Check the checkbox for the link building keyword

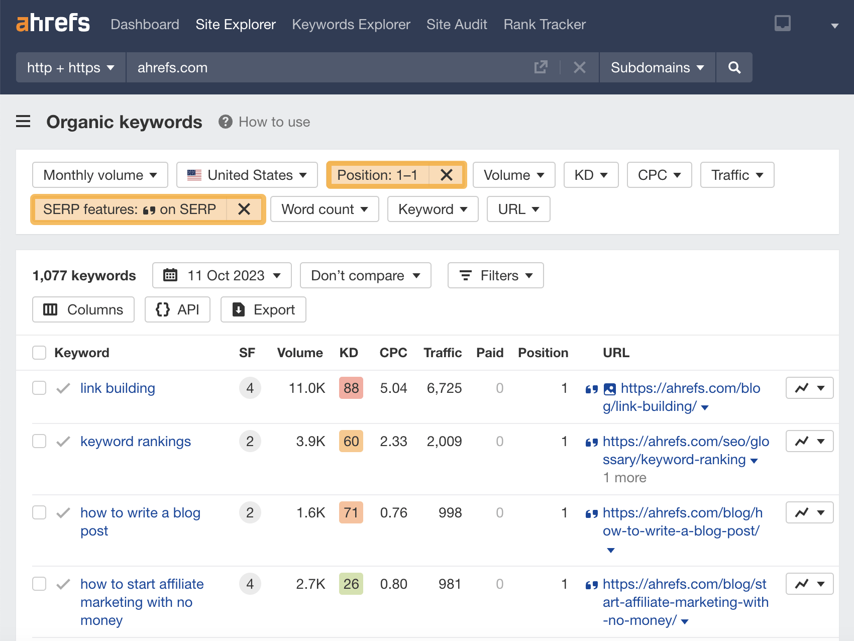pyautogui.click(x=39, y=388)
